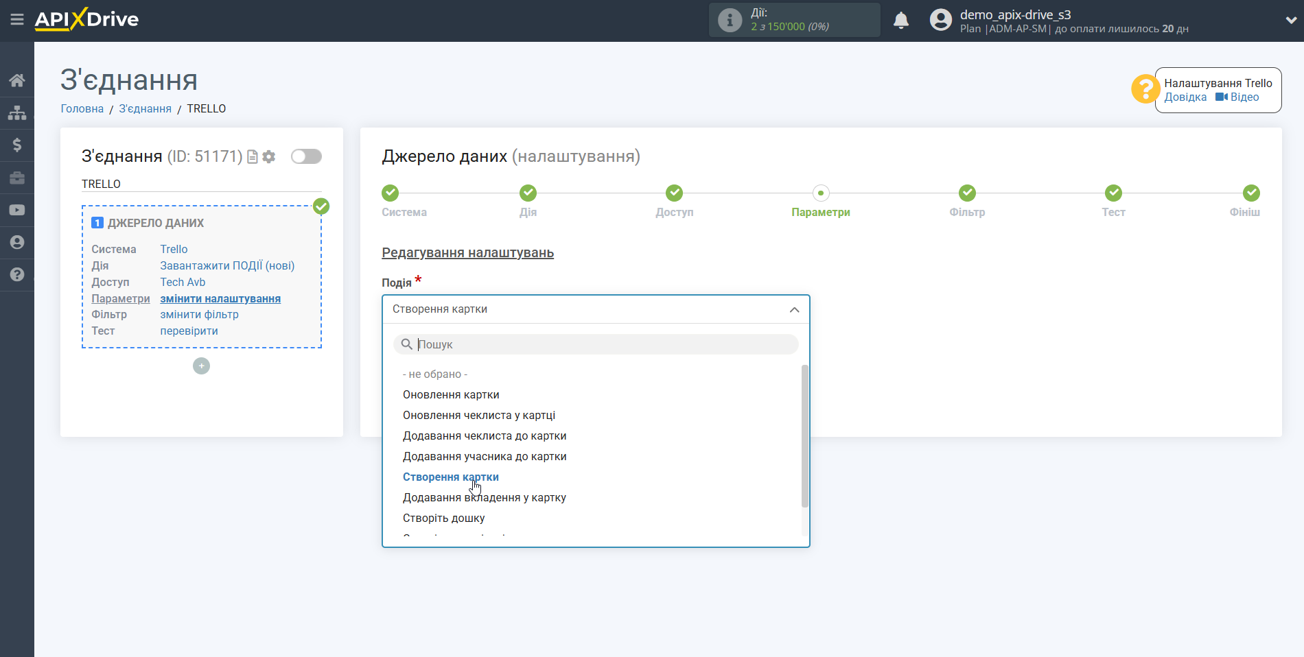The width and height of the screenshot is (1304, 657).
Task: Select 'Додавання чеклиста до картки' option
Action: click(x=485, y=436)
